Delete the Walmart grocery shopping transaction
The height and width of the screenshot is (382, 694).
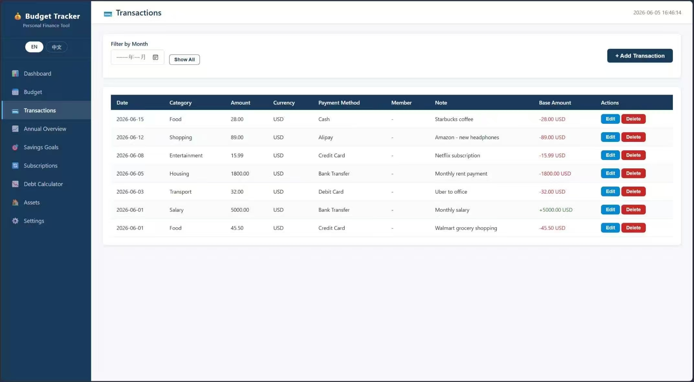633,228
